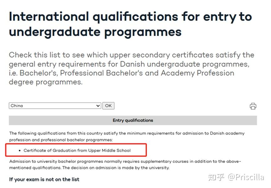
Task: Click the 'undergraduate programmes' title line
Action: point(95,32)
